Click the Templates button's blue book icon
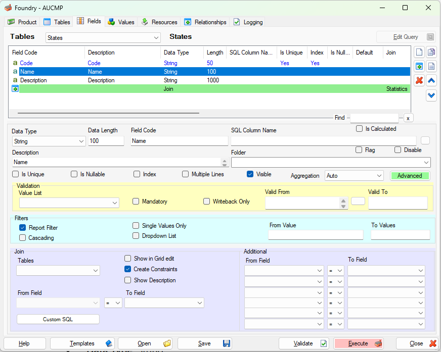 tap(109, 343)
